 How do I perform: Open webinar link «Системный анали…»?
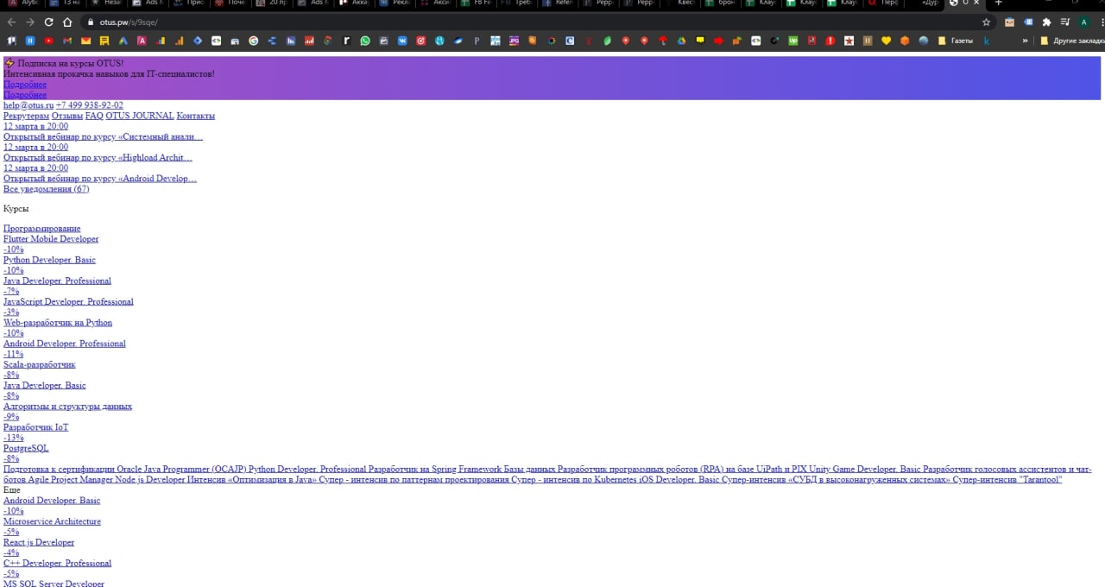103,136
